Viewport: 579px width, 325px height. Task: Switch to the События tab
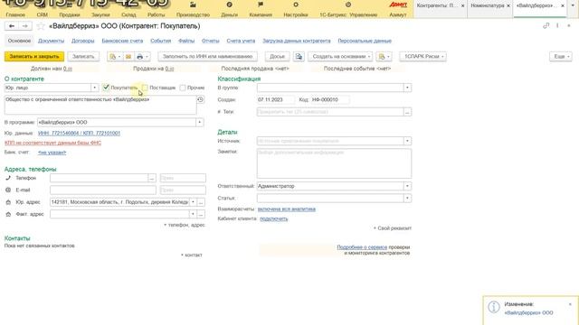[161, 41]
